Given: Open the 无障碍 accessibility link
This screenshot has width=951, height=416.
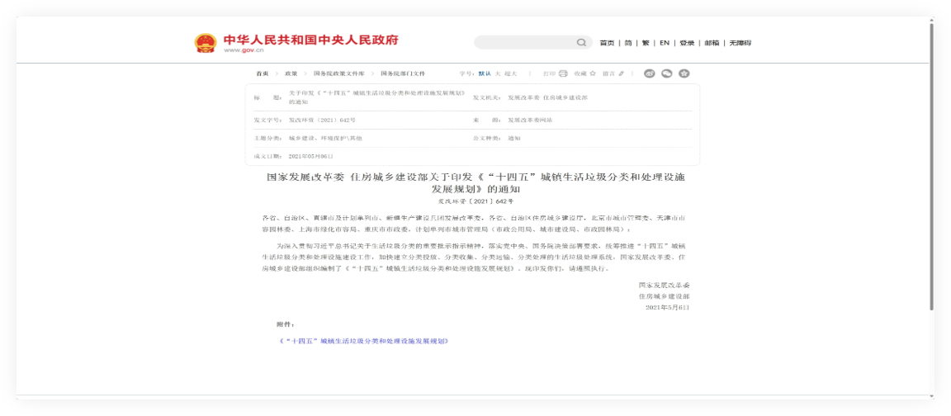Looking at the screenshot, I should pyautogui.click(x=740, y=43).
